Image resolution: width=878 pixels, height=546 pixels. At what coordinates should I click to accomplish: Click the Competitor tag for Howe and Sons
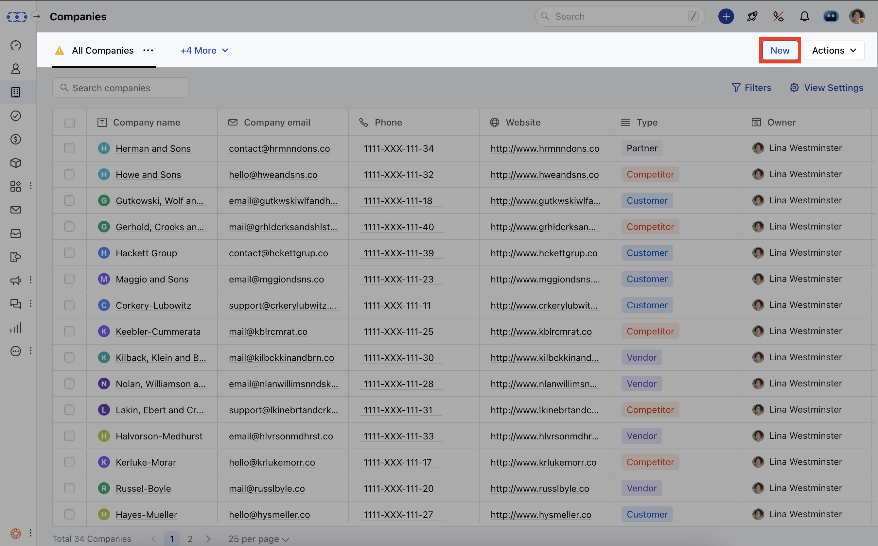tap(650, 174)
